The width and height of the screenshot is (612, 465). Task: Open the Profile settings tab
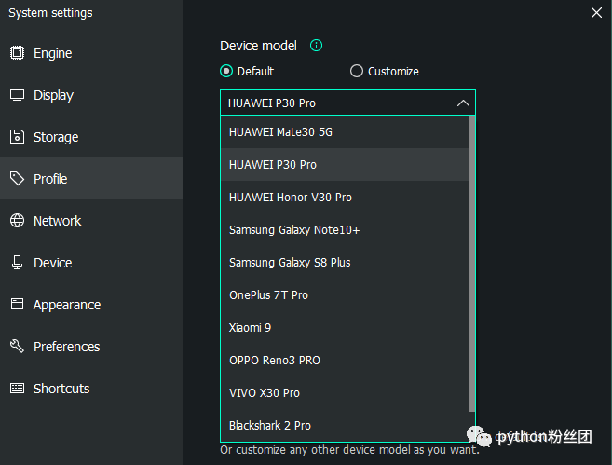point(91,179)
